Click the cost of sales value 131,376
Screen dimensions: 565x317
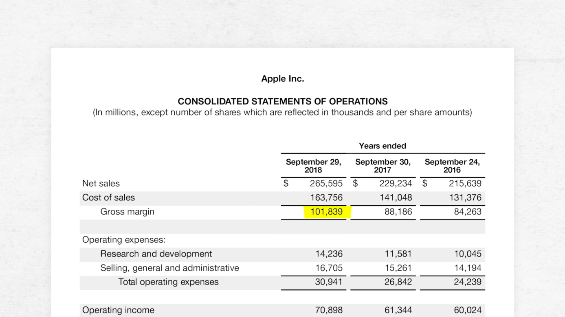coord(465,198)
